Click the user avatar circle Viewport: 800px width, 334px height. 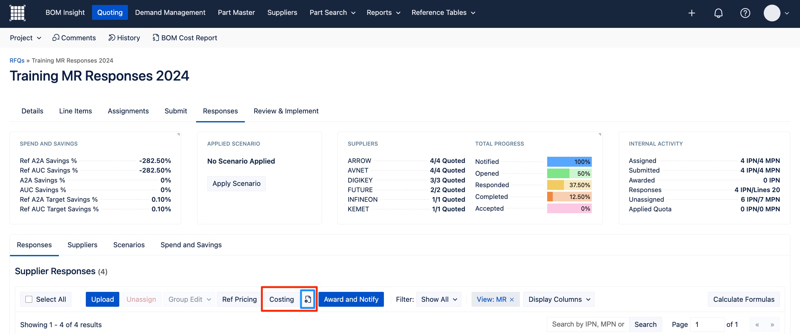tap(772, 13)
